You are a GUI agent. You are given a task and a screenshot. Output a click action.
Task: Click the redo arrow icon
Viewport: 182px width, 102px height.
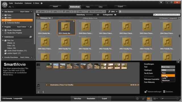[x=13, y=7]
